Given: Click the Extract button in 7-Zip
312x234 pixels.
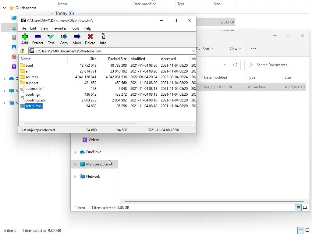Looking at the screenshot, I should tap(37, 39).
